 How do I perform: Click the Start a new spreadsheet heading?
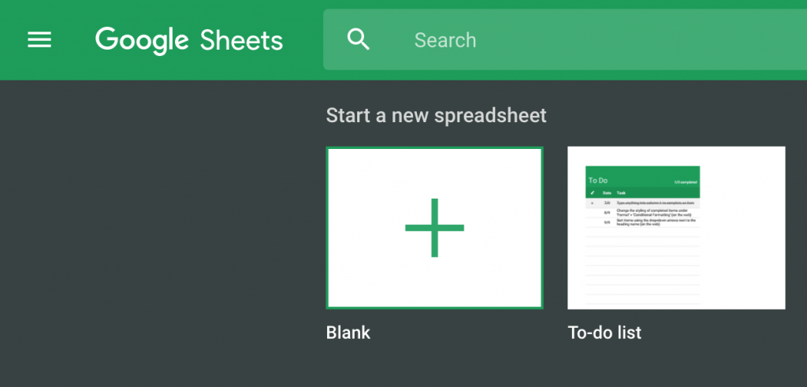tap(436, 116)
